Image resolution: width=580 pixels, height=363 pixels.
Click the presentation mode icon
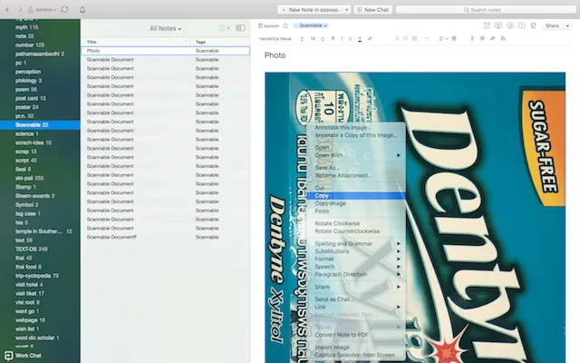[498, 25]
